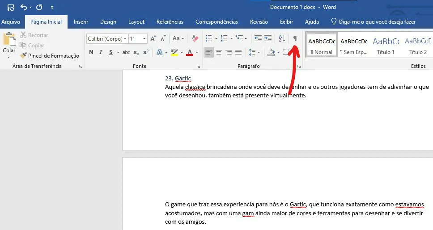
Task: Apply the Título 1 style
Action: click(x=386, y=45)
